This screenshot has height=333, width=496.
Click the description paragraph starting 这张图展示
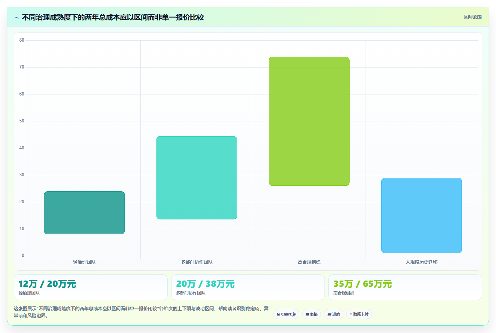click(141, 312)
